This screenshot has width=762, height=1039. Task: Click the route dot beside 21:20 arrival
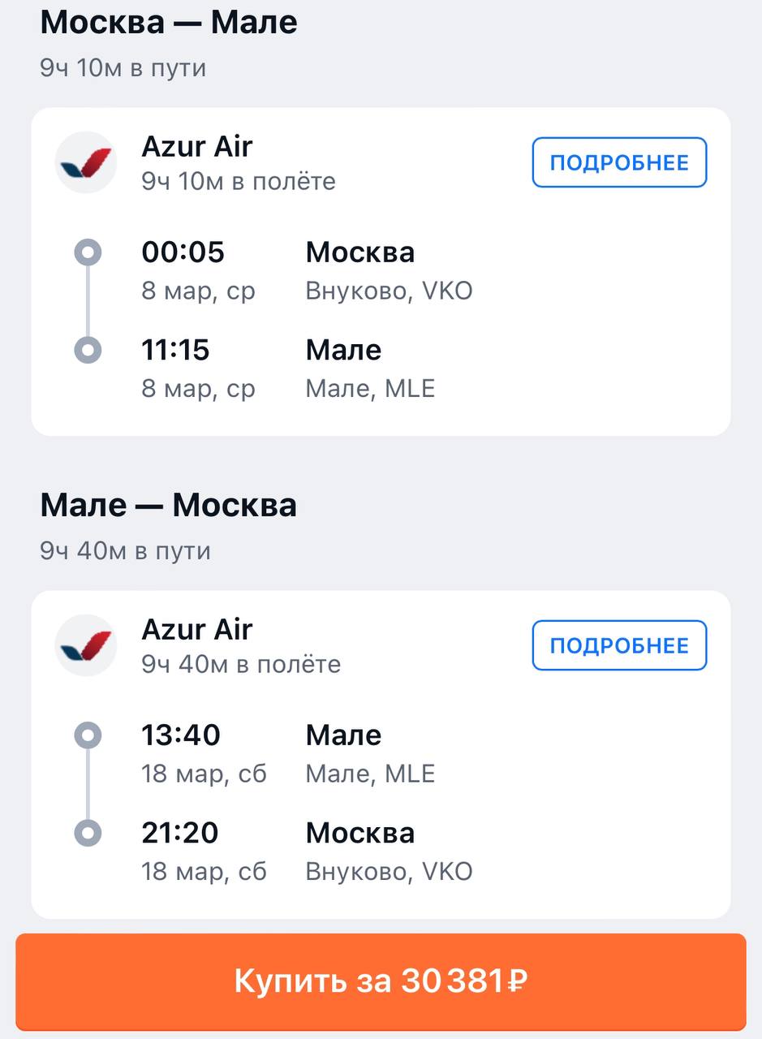click(88, 833)
